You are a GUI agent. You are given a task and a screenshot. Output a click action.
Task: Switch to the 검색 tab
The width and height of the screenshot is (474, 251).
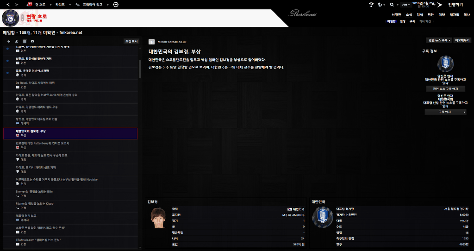click(x=420, y=14)
